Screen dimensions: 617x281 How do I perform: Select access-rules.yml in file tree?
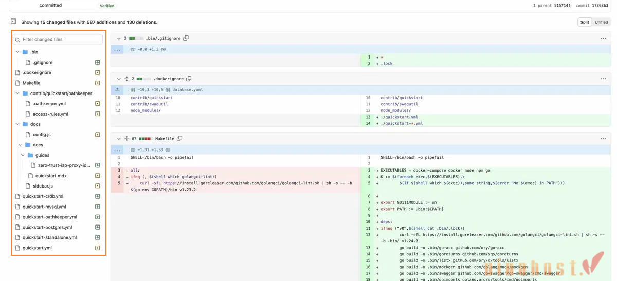point(50,114)
